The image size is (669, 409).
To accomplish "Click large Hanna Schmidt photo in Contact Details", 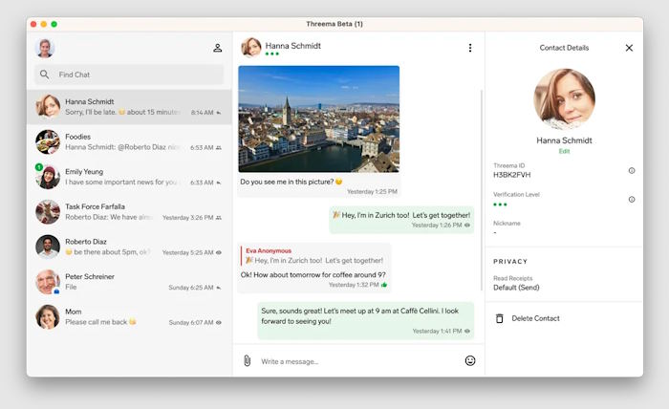I will [x=564, y=99].
